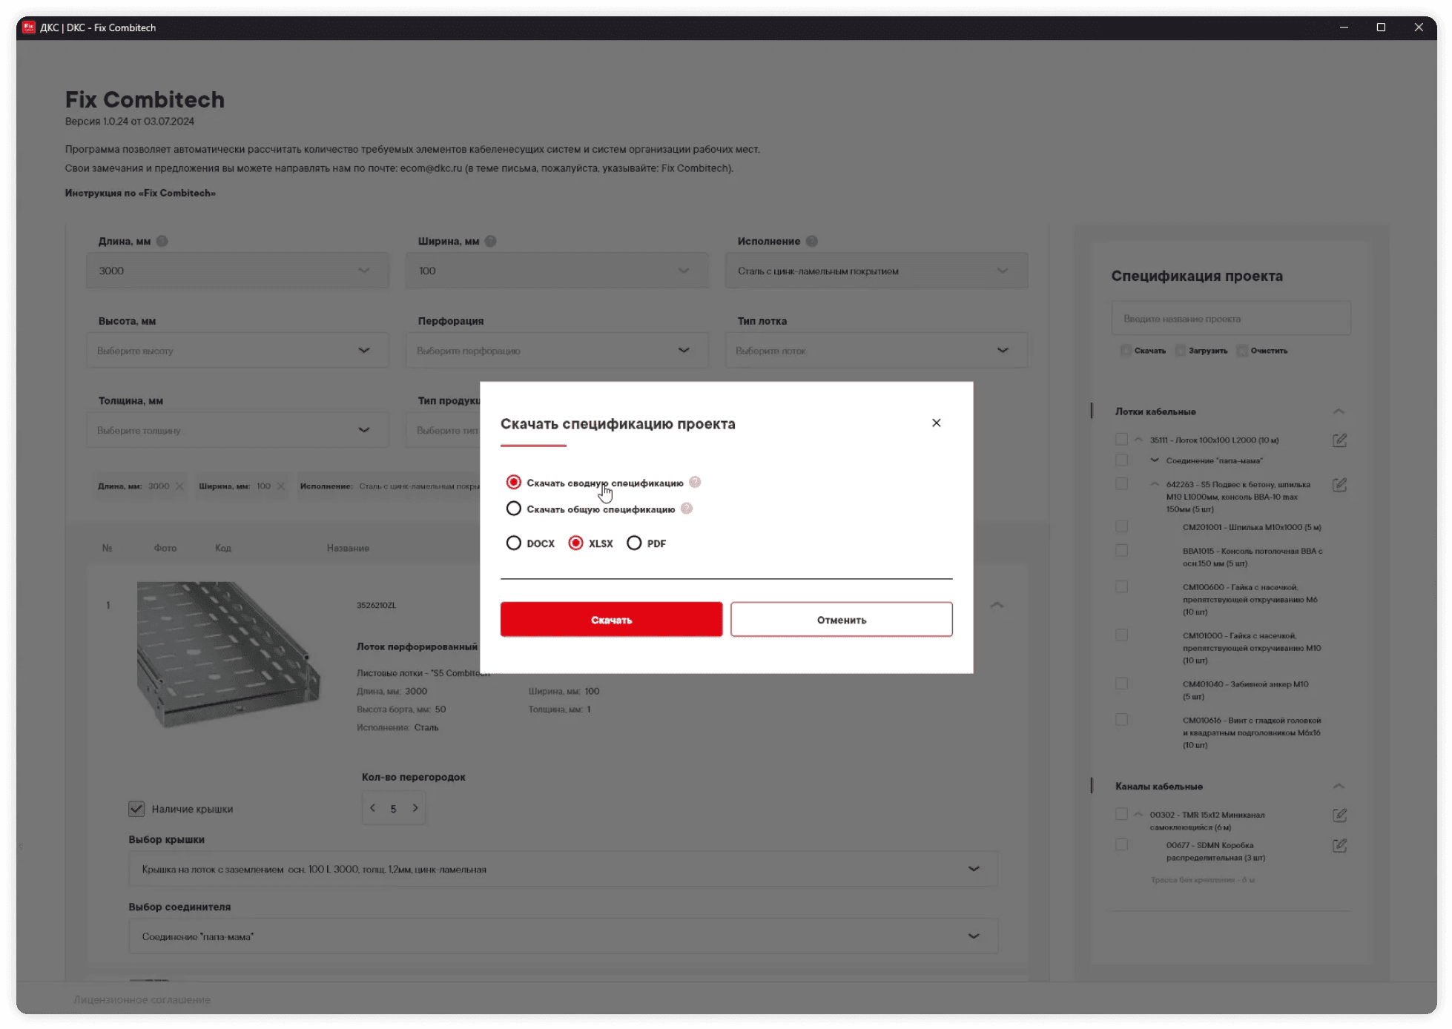Screen dimensions: 1452x1029
Task: Select Скачать общую спецификацию radio option
Action: [513, 509]
